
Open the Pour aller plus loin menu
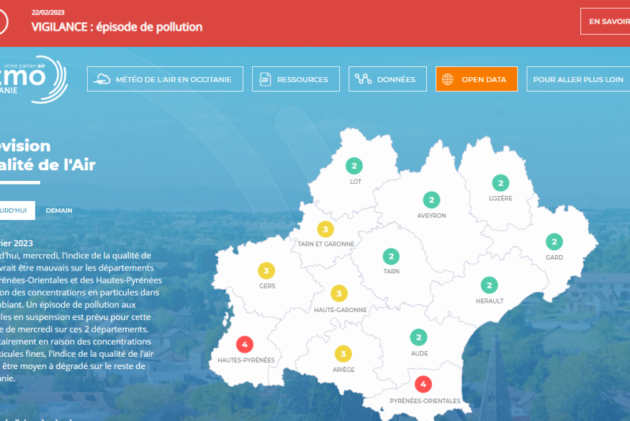coord(577,79)
